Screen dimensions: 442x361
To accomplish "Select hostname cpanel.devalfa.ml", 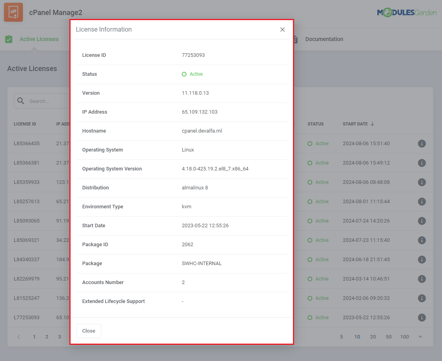I will coord(202,131).
